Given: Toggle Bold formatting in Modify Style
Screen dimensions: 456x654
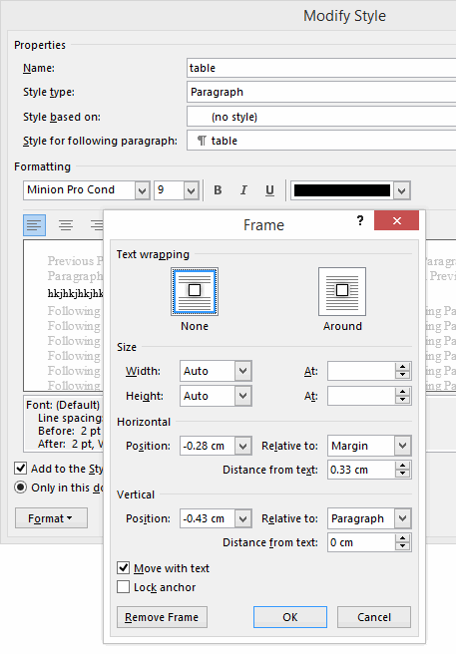Looking at the screenshot, I should 218,190.
